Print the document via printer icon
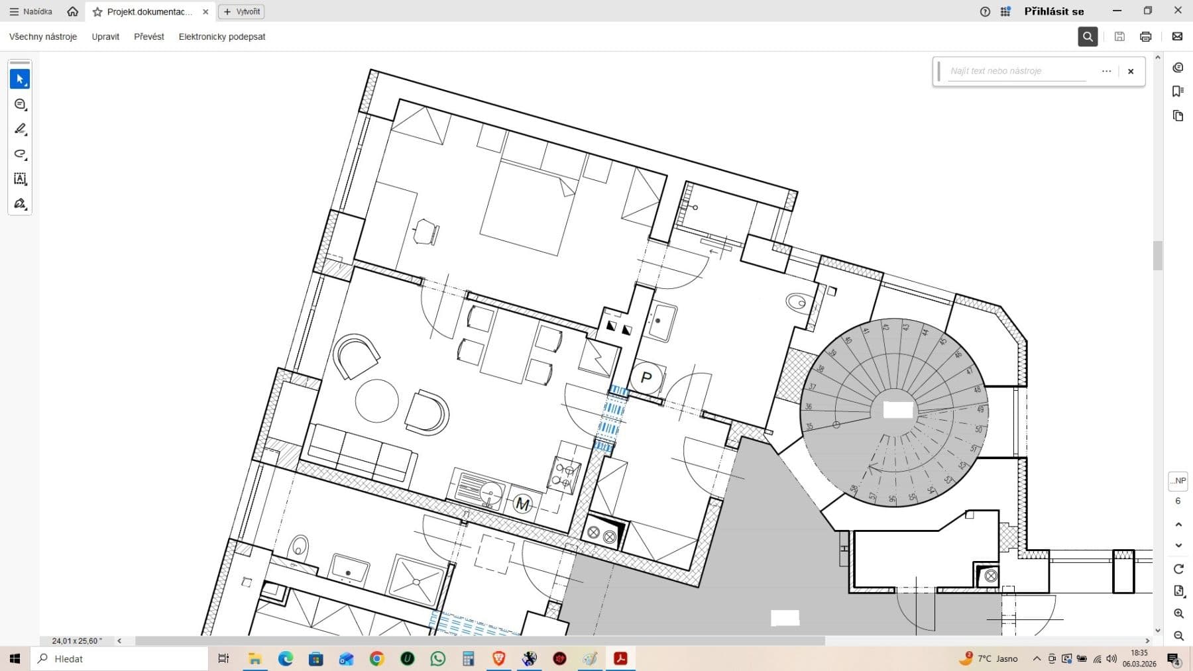 point(1146,36)
